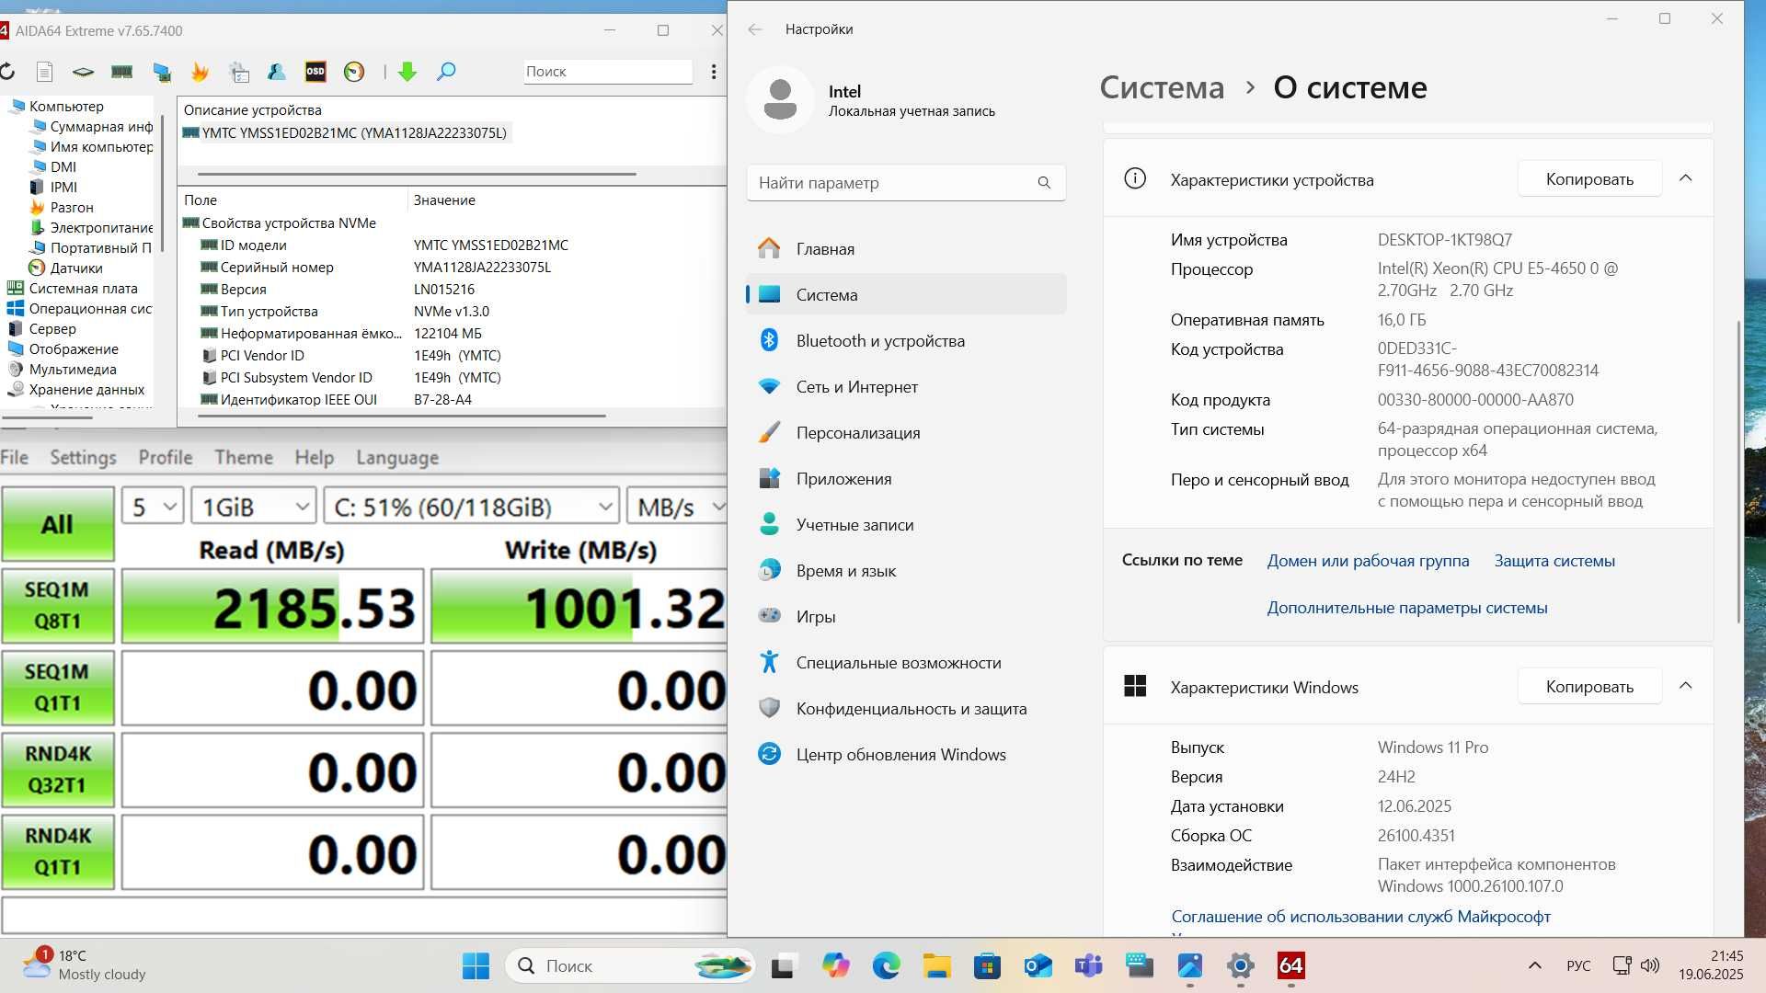The width and height of the screenshot is (1766, 993).
Task: Click the AIDA64 refresh icon
Action: point(7,72)
